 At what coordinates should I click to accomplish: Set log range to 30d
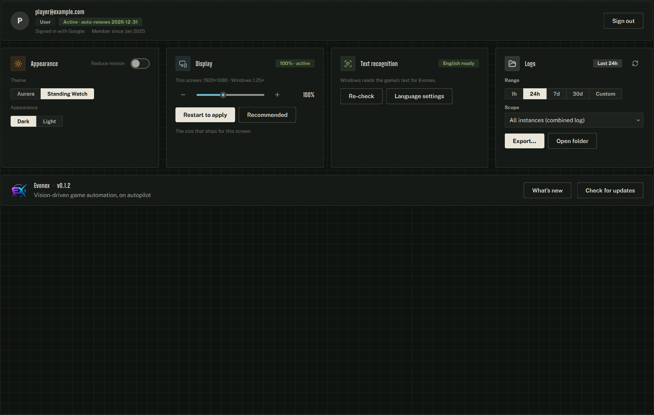tap(578, 94)
